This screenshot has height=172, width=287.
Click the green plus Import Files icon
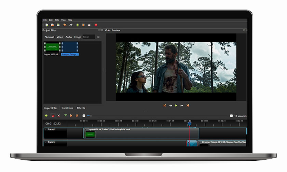pyautogui.click(x=78, y=25)
